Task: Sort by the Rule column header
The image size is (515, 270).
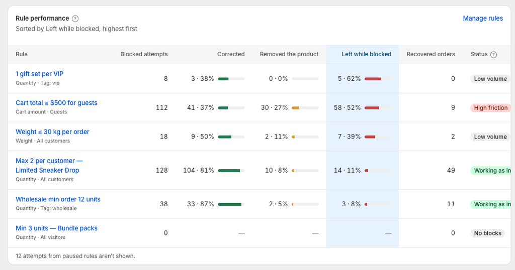Action: [x=22, y=54]
